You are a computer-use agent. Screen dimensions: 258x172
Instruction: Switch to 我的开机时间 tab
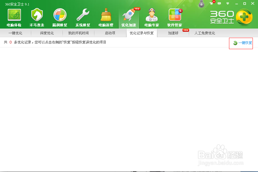tap(78, 33)
